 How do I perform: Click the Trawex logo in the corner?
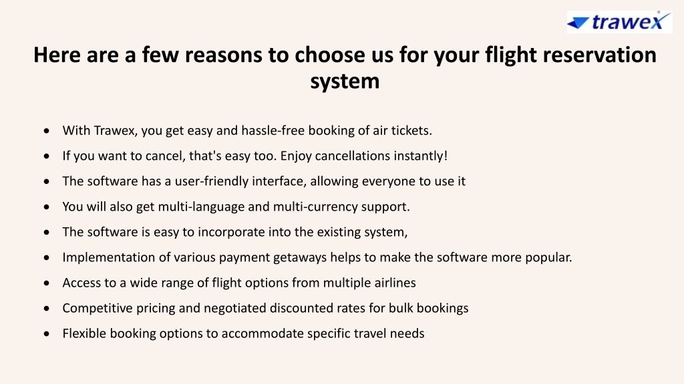[619, 22]
